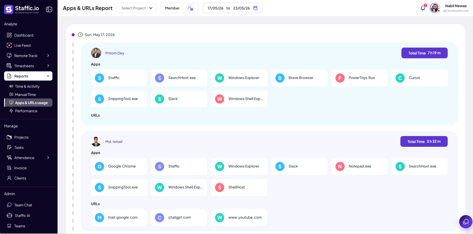This screenshot has width=473, height=234.
Task: Click the Staffic AI robot icon
Action: tap(9, 215)
